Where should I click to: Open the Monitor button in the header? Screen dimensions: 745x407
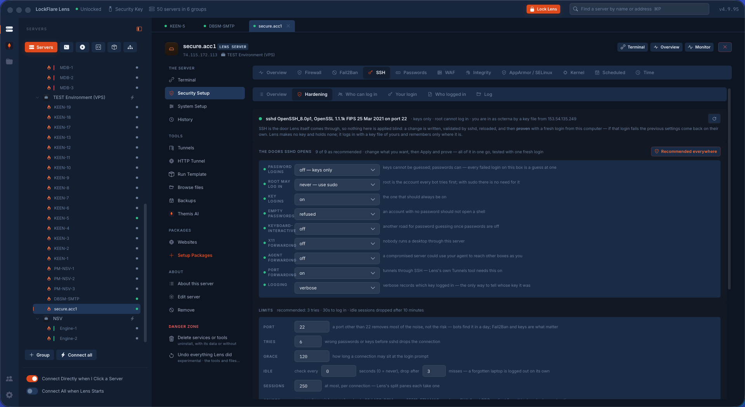[699, 47]
